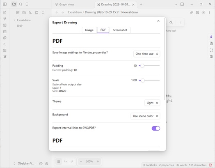Open the Use scene color dropdown
This screenshot has width=215, height=168.
145,116
